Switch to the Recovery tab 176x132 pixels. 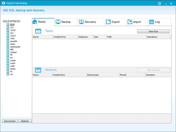tap(90, 22)
